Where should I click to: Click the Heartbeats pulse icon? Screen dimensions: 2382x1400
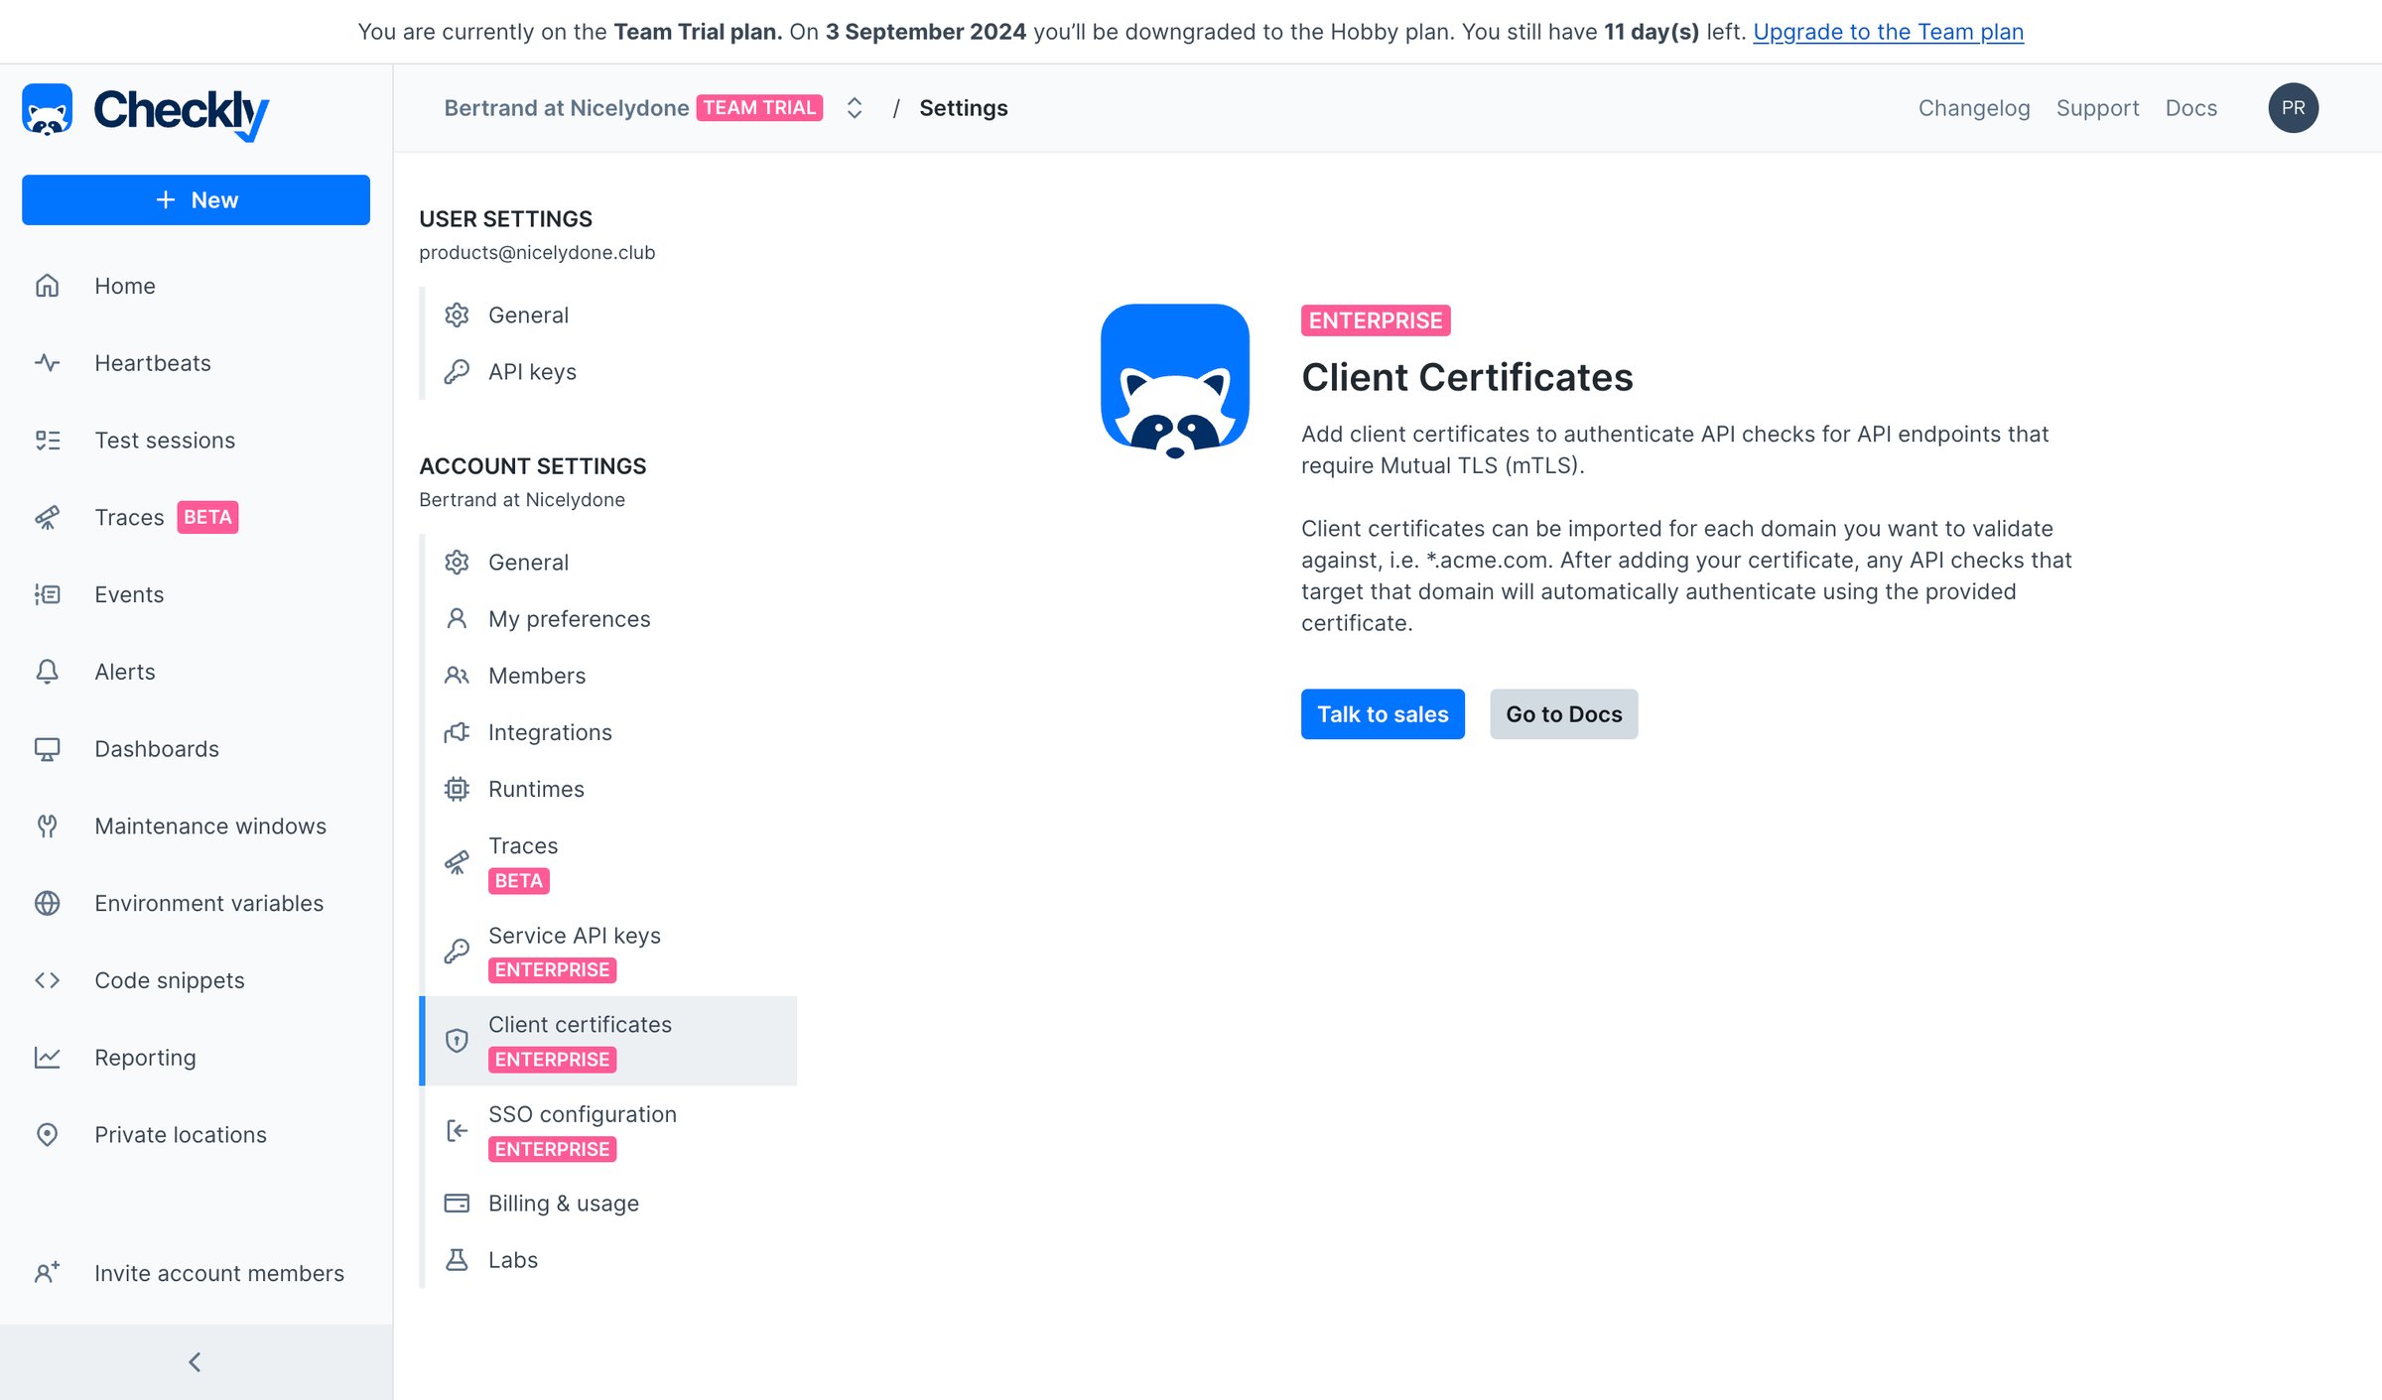[47, 363]
